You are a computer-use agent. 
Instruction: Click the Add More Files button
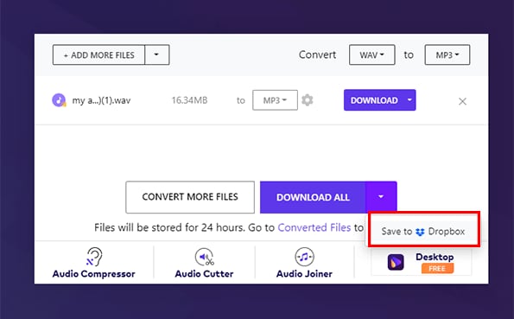pos(98,54)
